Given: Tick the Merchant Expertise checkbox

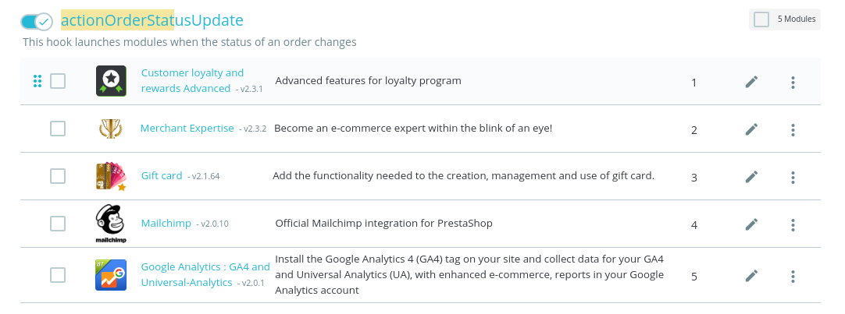Looking at the screenshot, I should pyautogui.click(x=58, y=129).
